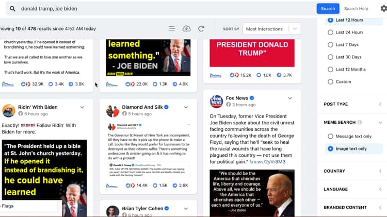Open the settings gear icon
Screen dimensions: 387x217
[384, 8]
